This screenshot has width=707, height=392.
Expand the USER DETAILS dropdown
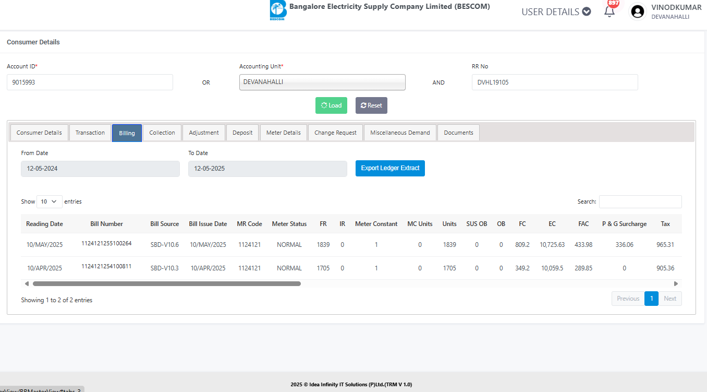[556, 11]
